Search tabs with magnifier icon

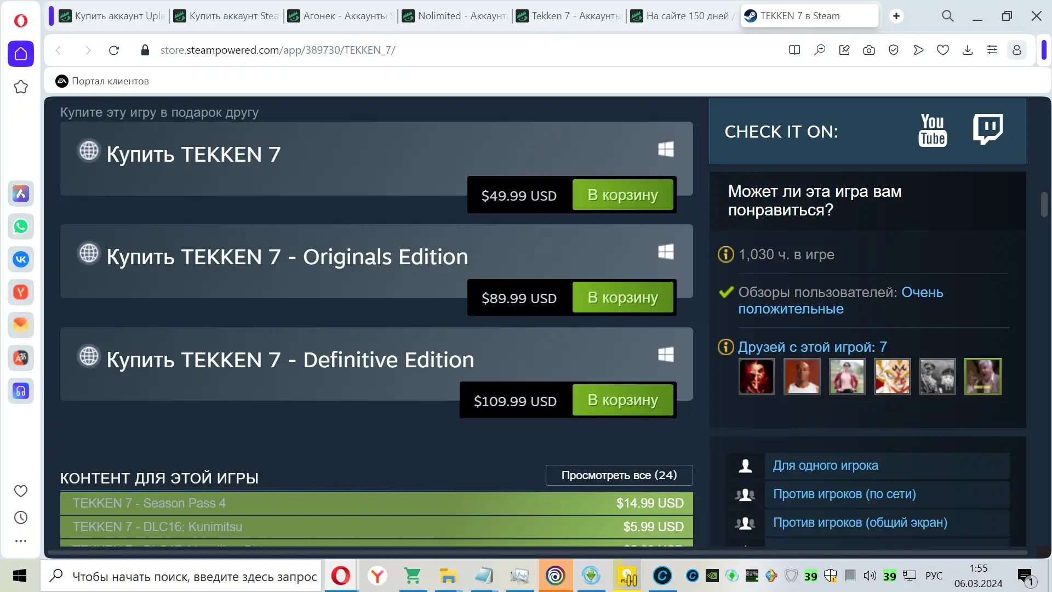948,16
